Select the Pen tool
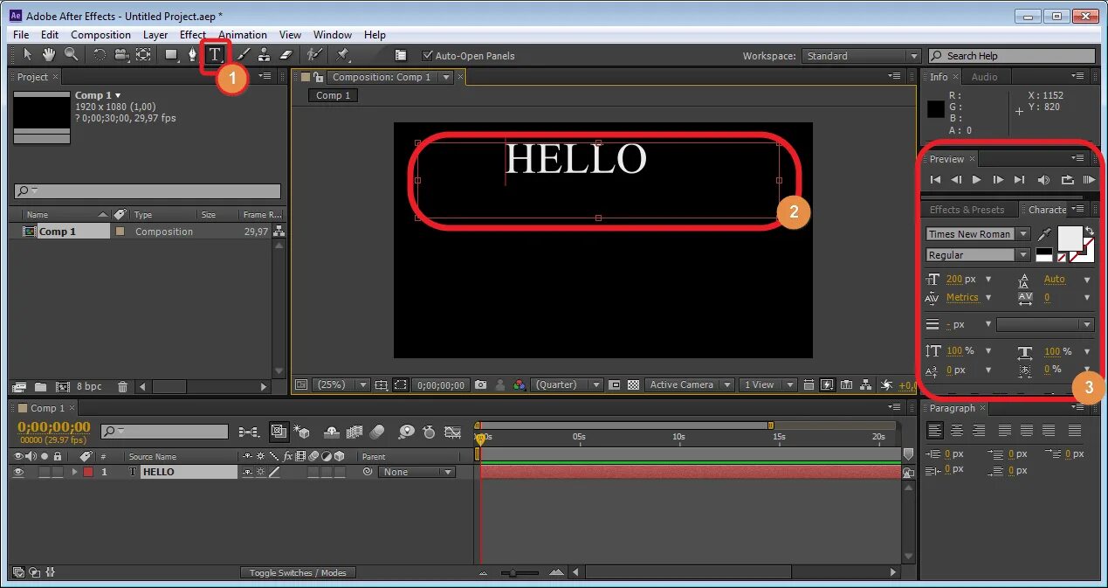This screenshot has width=1108, height=588. coord(192,54)
